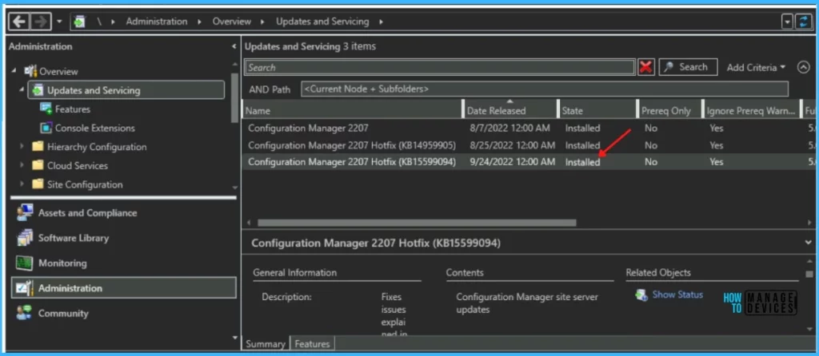Expand the Cloud Services folder
The width and height of the screenshot is (819, 356).
point(22,165)
